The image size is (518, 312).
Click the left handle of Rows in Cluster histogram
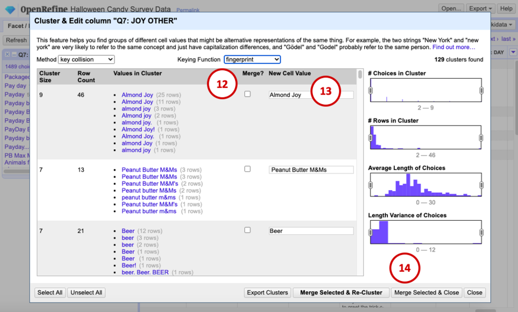tap(370, 138)
